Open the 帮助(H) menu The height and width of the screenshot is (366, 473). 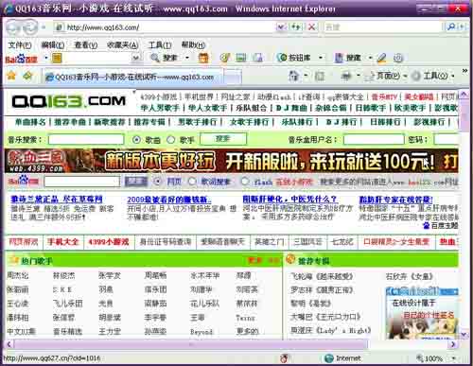[193, 45]
